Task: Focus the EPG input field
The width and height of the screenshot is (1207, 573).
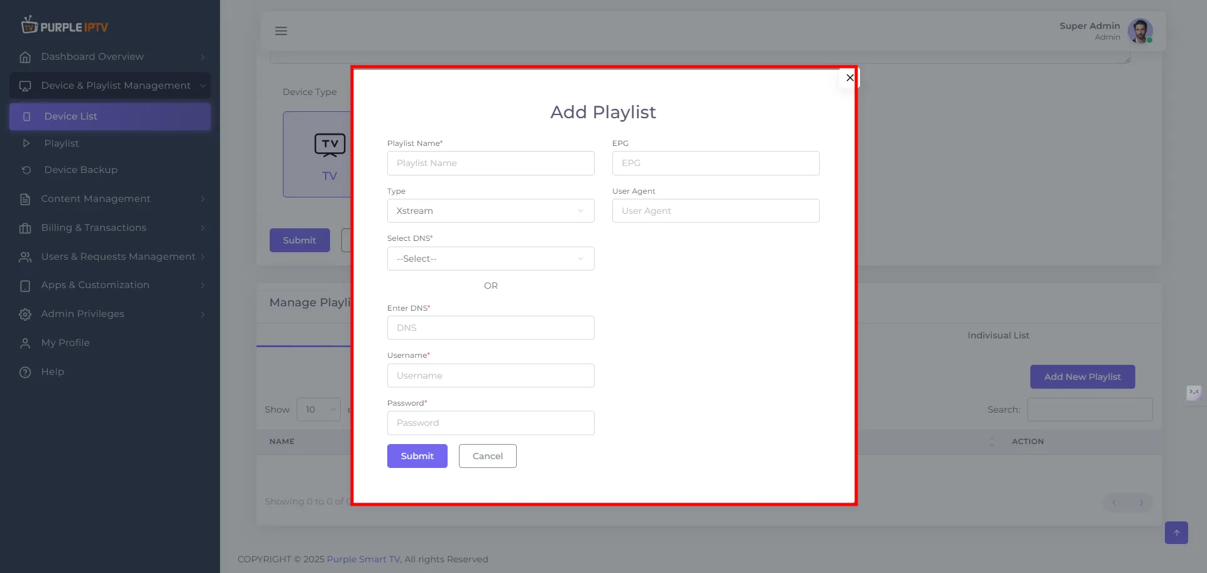Action: pos(715,163)
